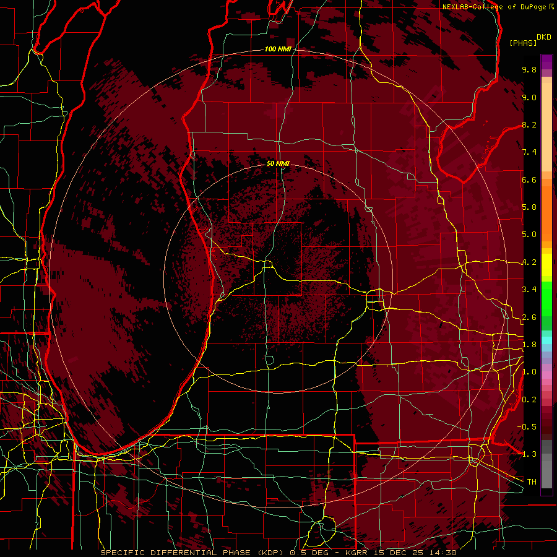Click the 1.8 value on the color scale
Viewport: 557px width, 557px height.
coord(529,345)
